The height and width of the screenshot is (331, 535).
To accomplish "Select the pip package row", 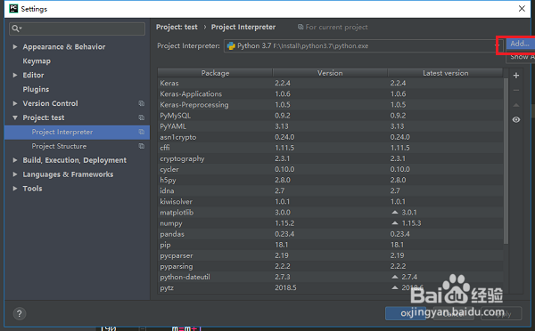I will coord(330,245).
